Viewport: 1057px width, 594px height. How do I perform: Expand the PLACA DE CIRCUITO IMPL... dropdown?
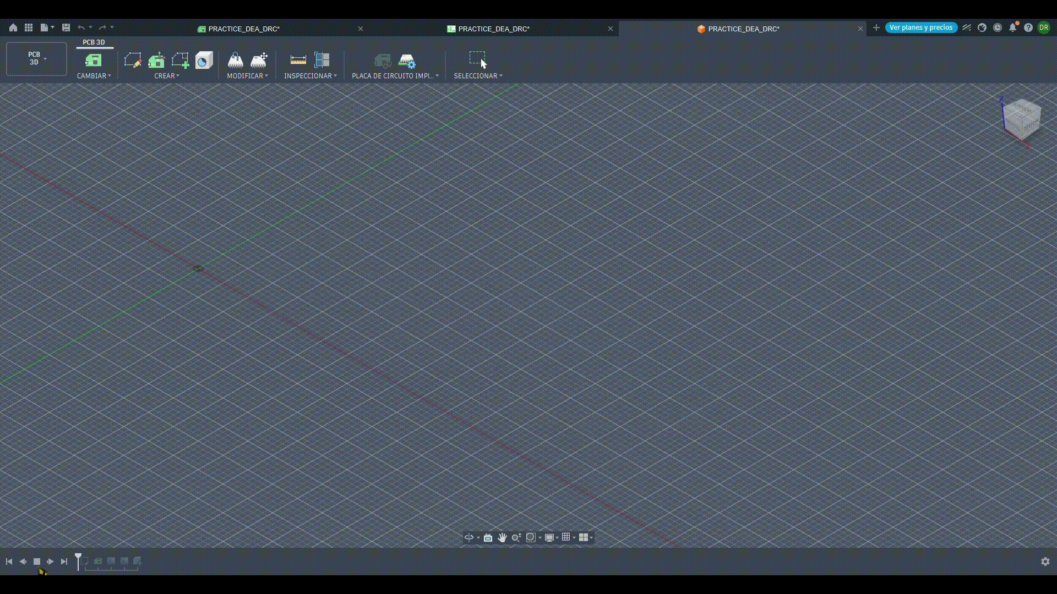395,76
